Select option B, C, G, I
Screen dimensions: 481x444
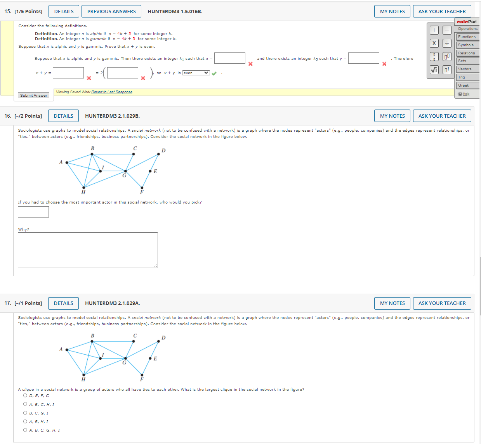click(x=25, y=413)
